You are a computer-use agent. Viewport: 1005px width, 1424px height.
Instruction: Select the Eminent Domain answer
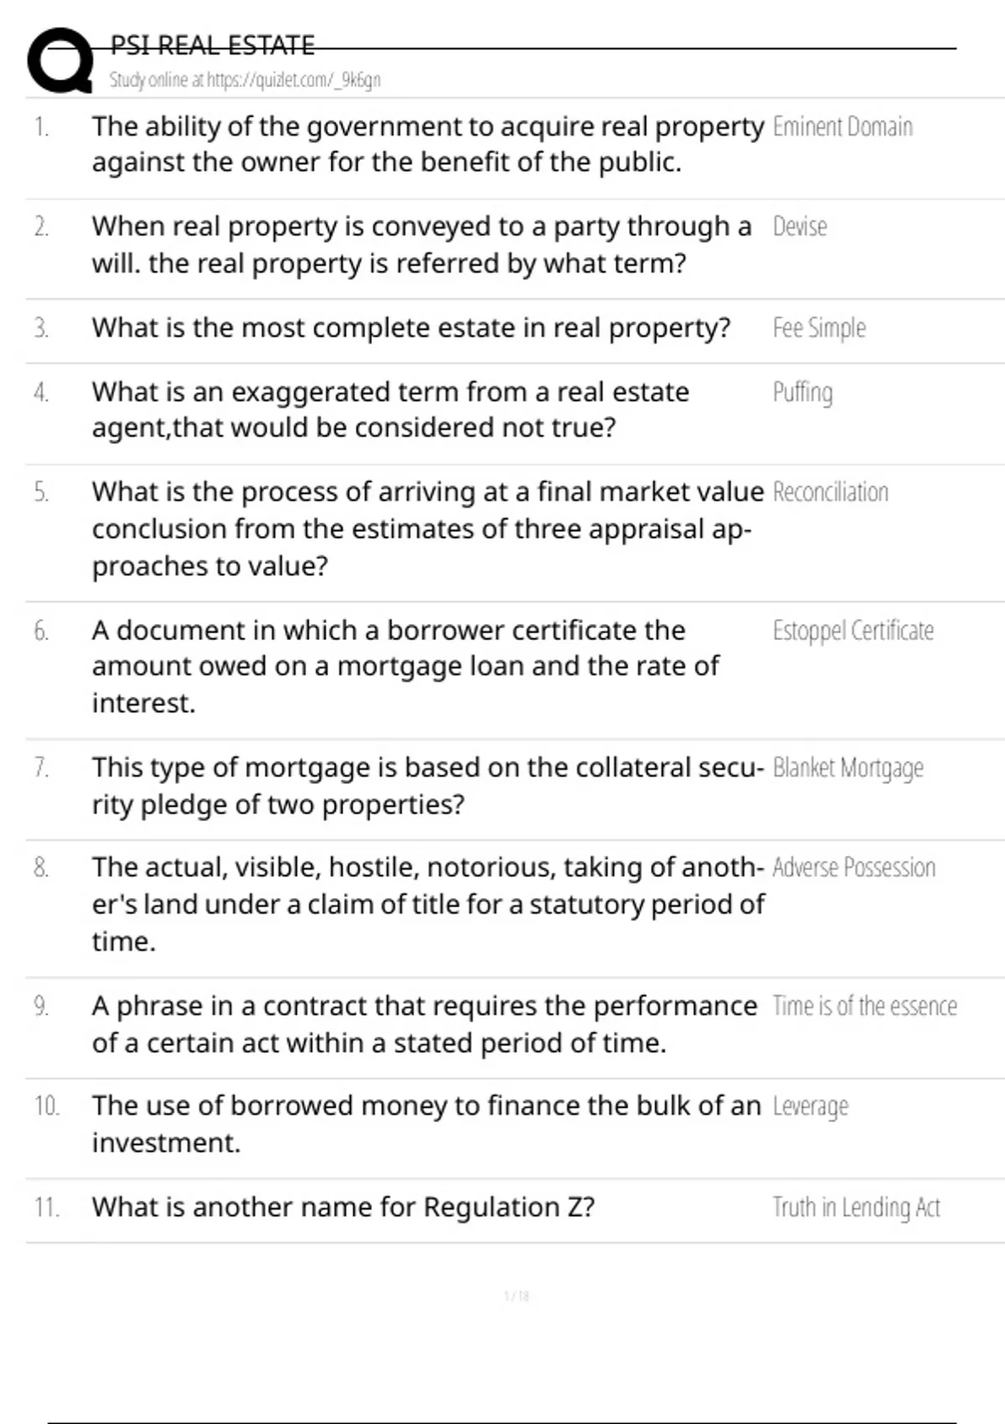coord(843,126)
